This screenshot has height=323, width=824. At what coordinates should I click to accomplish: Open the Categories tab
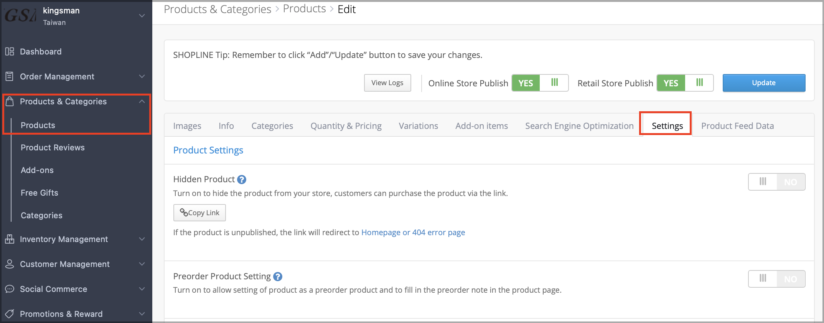coord(272,126)
